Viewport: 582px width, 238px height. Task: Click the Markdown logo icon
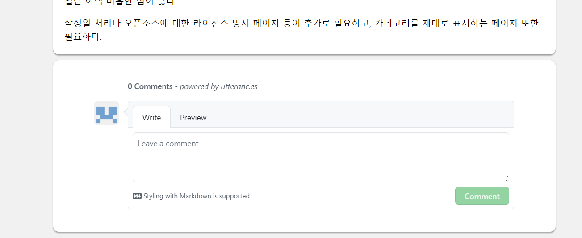(x=137, y=196)
